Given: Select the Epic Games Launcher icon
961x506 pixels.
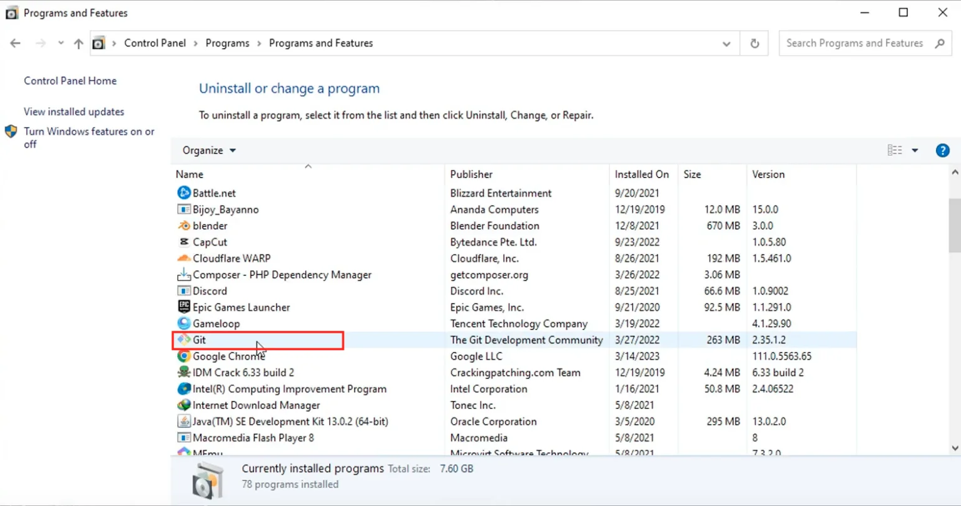Looking at the screenshot, I should tap(183, 307).
